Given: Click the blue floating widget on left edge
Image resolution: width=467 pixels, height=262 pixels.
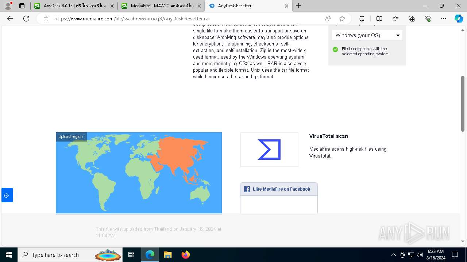Looking at the screenshot, I should (x=7, y=195).
